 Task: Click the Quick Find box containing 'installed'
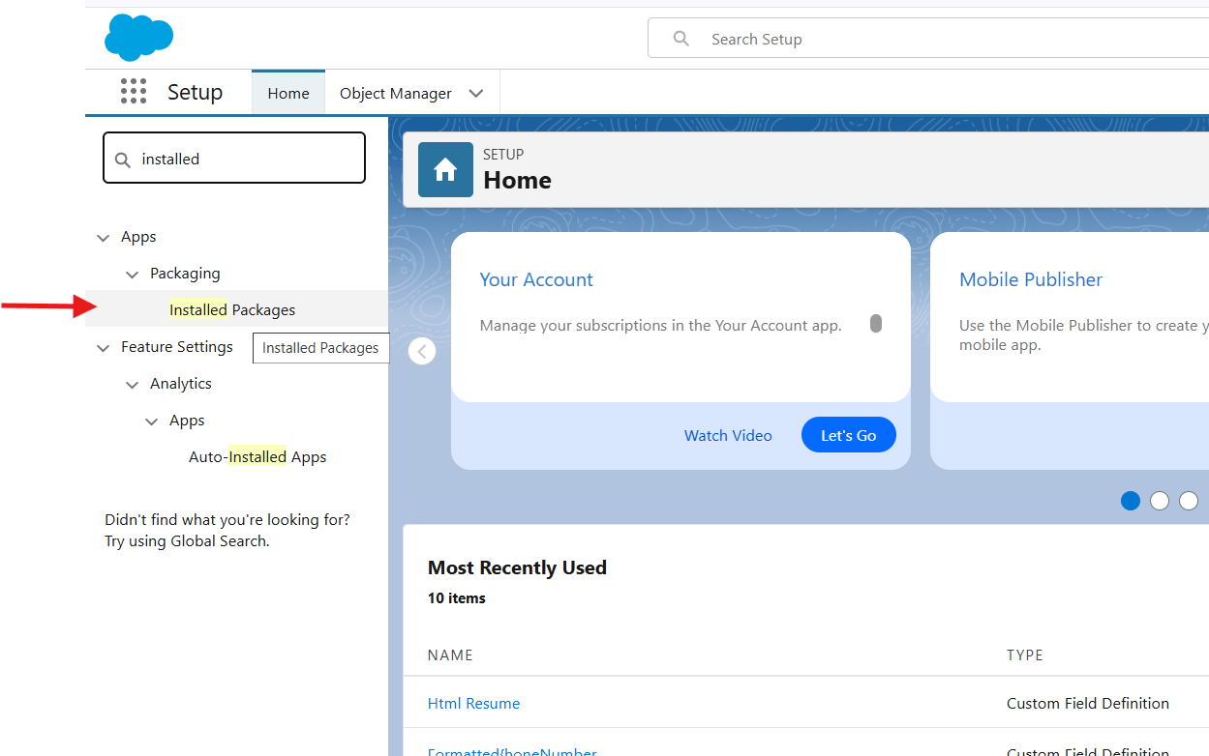234,159
